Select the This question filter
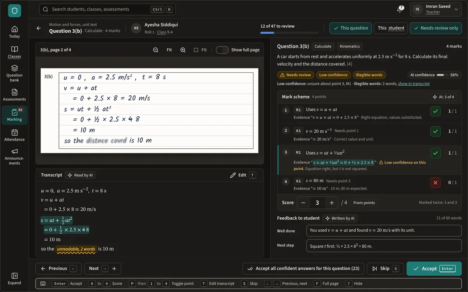The image size is (468, 292). pos(350,28)
